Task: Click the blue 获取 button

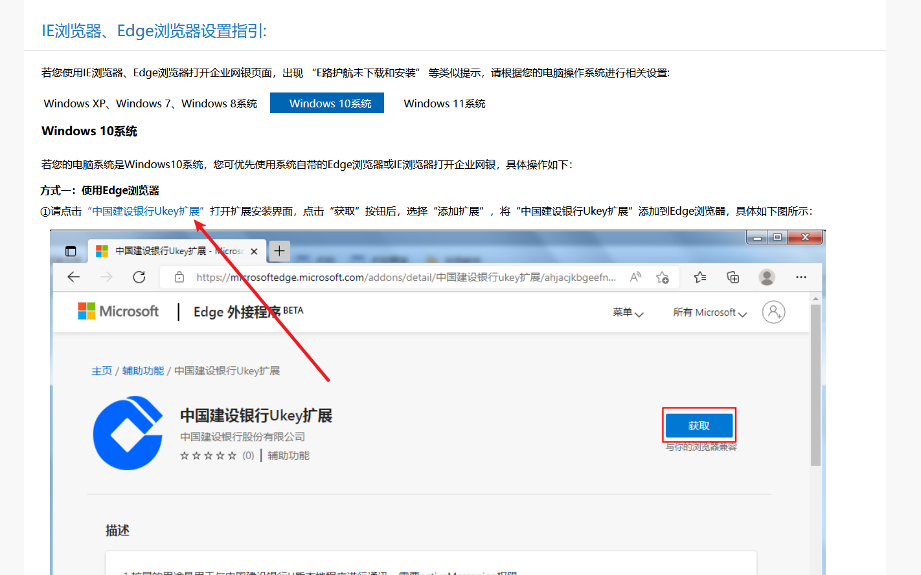Action: (x=699, y=426)
